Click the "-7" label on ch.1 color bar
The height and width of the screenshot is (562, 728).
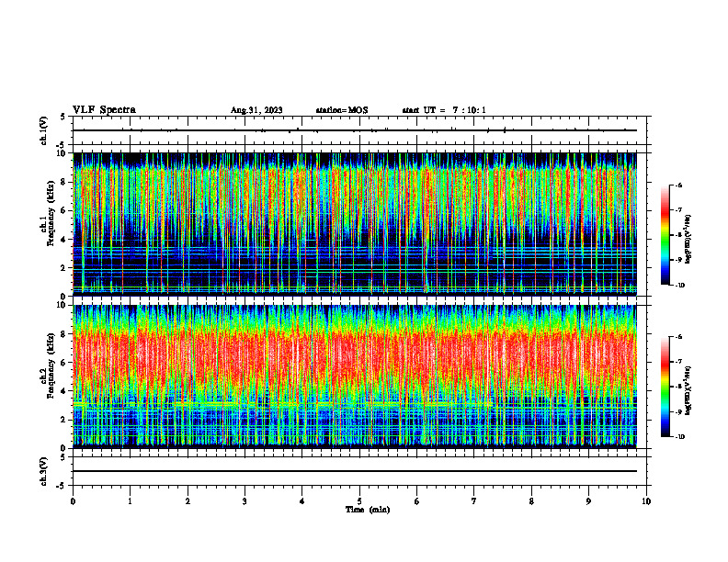tap(678, 210)
